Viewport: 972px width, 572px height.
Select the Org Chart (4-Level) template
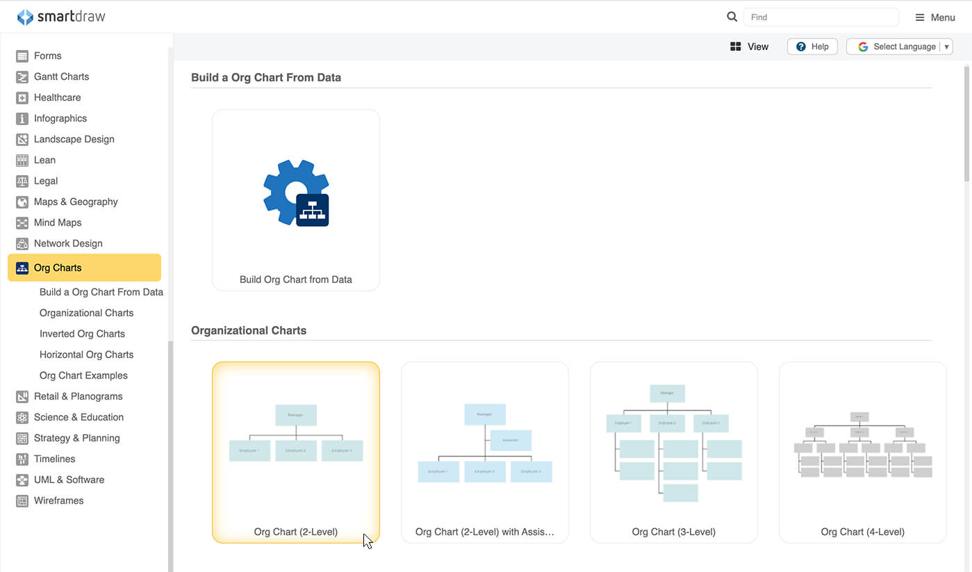click(863, 452)
